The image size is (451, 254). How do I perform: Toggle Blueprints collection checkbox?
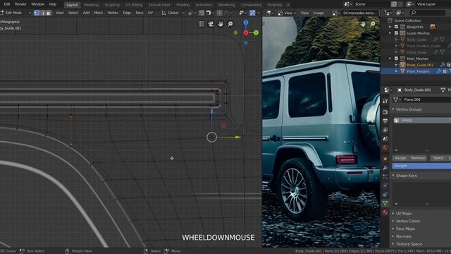[x=396, y=27]
